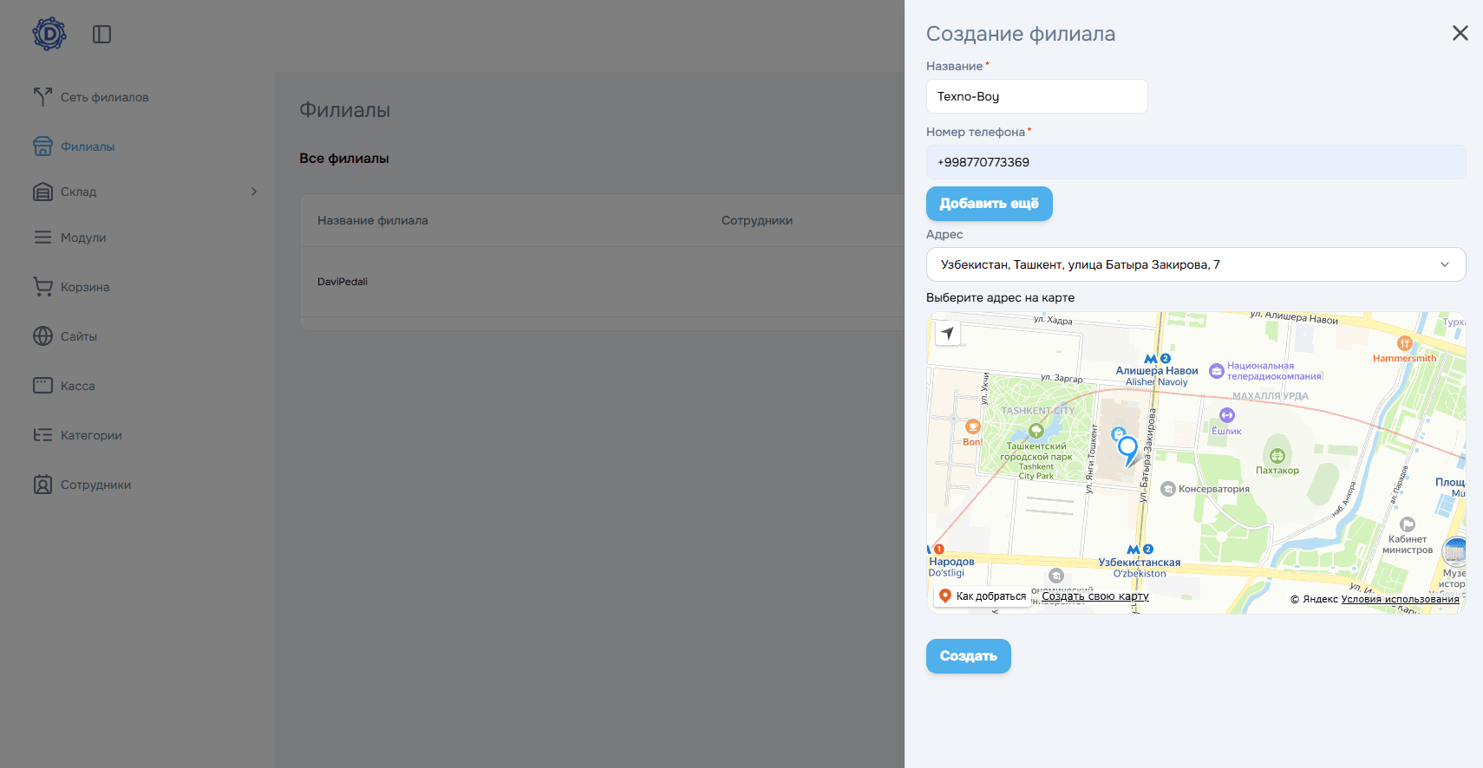This screenshot has width=1483, height=768.
Task: Open Сеть филиалов in sidebar
Action: (x=104, y=97)
